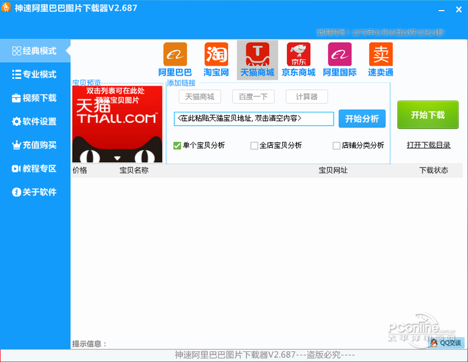This screenshot has width=468, height=362.
Task: Click the 到期时间 expiration text
Action: pos(380,32)
